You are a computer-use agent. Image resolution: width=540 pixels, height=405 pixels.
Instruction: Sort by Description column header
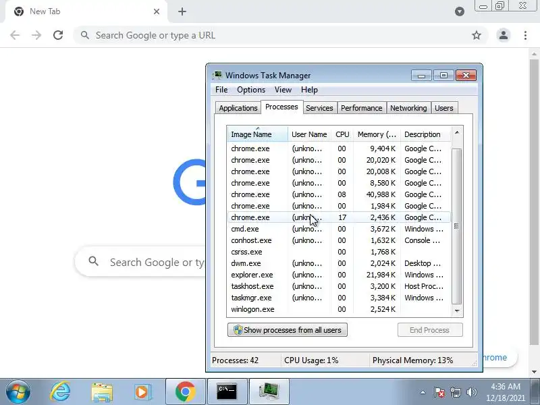pos(426,134)
